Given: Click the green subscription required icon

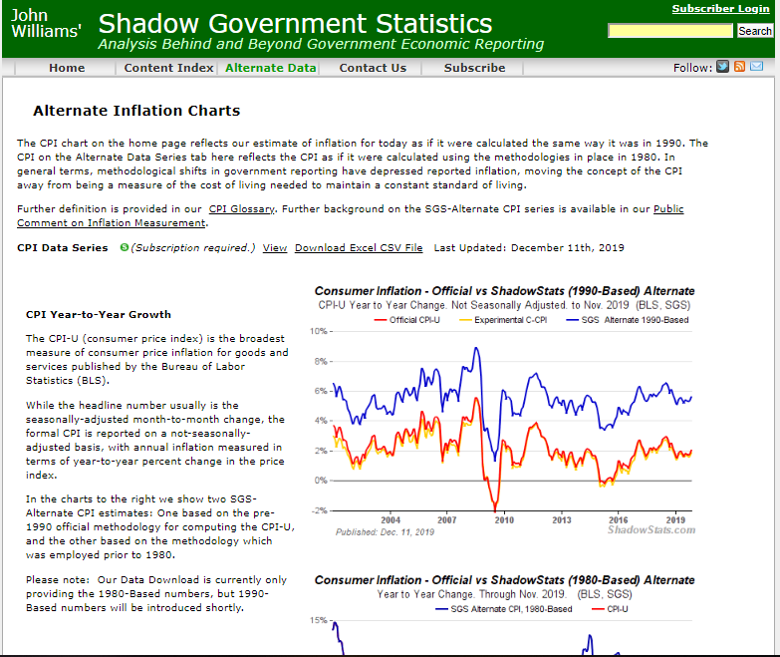Looking at the screenshot, I should 124,247.
